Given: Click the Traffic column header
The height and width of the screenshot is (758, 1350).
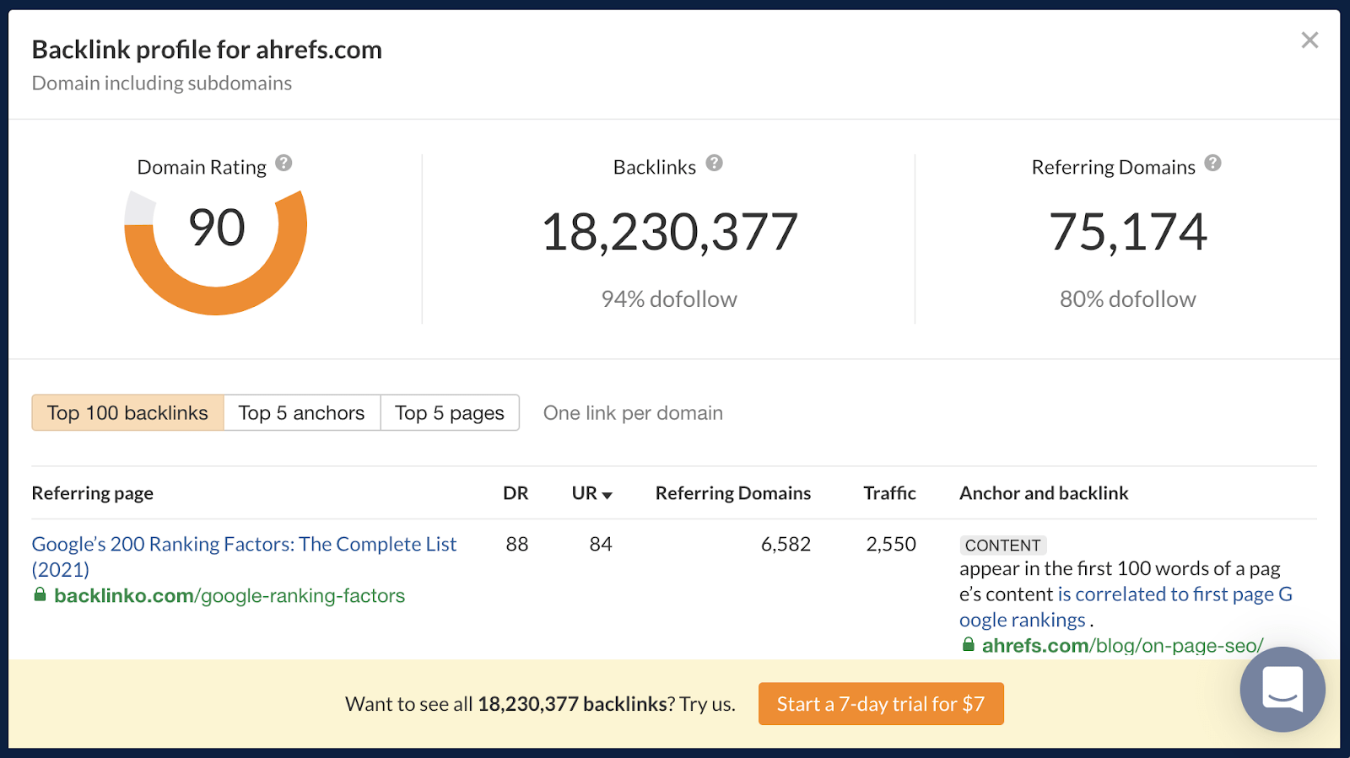Looking at the screenshot, I should coord(889,493).
